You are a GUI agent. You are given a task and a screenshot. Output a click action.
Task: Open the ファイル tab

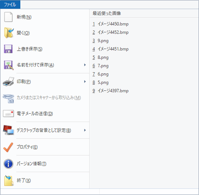point(10,5)
